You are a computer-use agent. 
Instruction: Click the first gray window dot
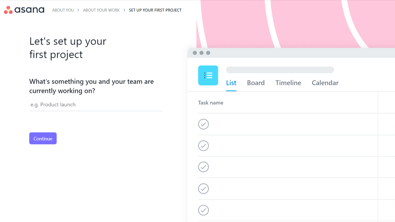[195, 53]
